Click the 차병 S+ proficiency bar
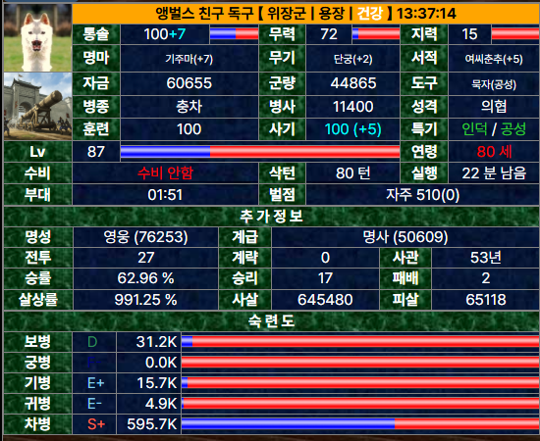Image resolution: width=540 pixels, height=441 pixels. (x=360, y=424)
